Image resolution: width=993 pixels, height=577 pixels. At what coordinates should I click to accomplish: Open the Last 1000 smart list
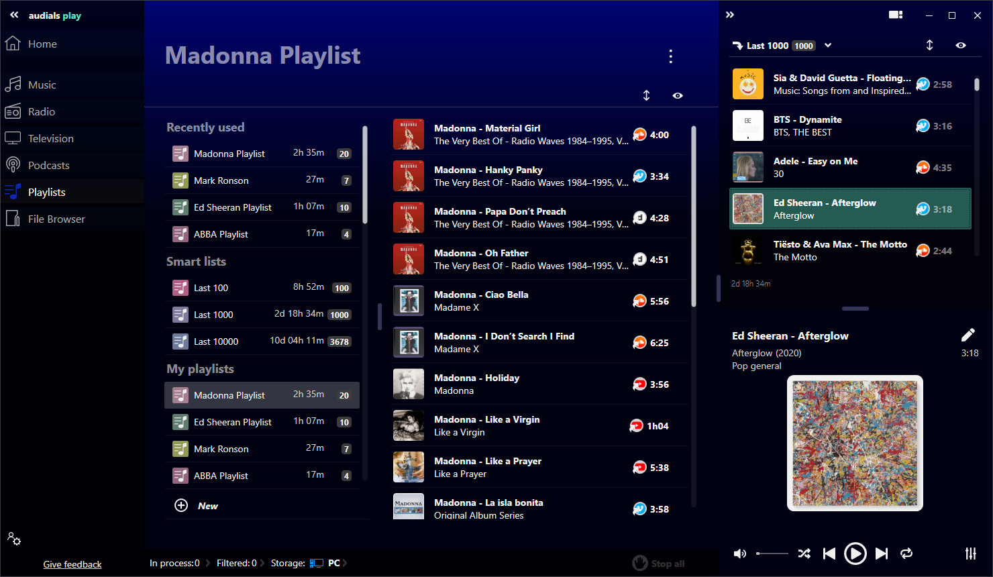coord(262,315)
